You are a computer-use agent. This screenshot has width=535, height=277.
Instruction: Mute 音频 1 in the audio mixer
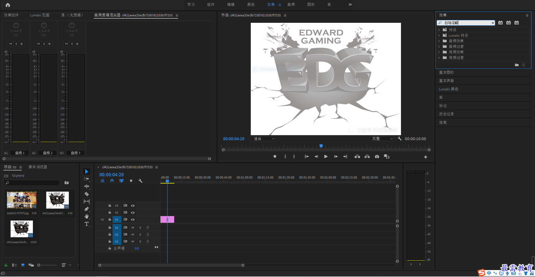tap(11, 44)
